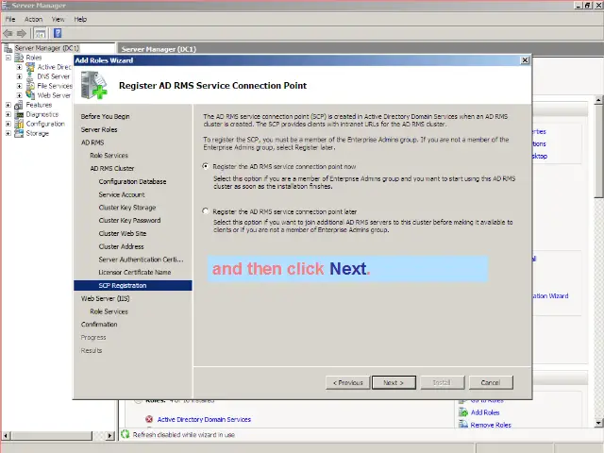The height and width of the screenshot is (453, 604).
Task: Click the Remove Roles link
Action: tap(491, 425)
